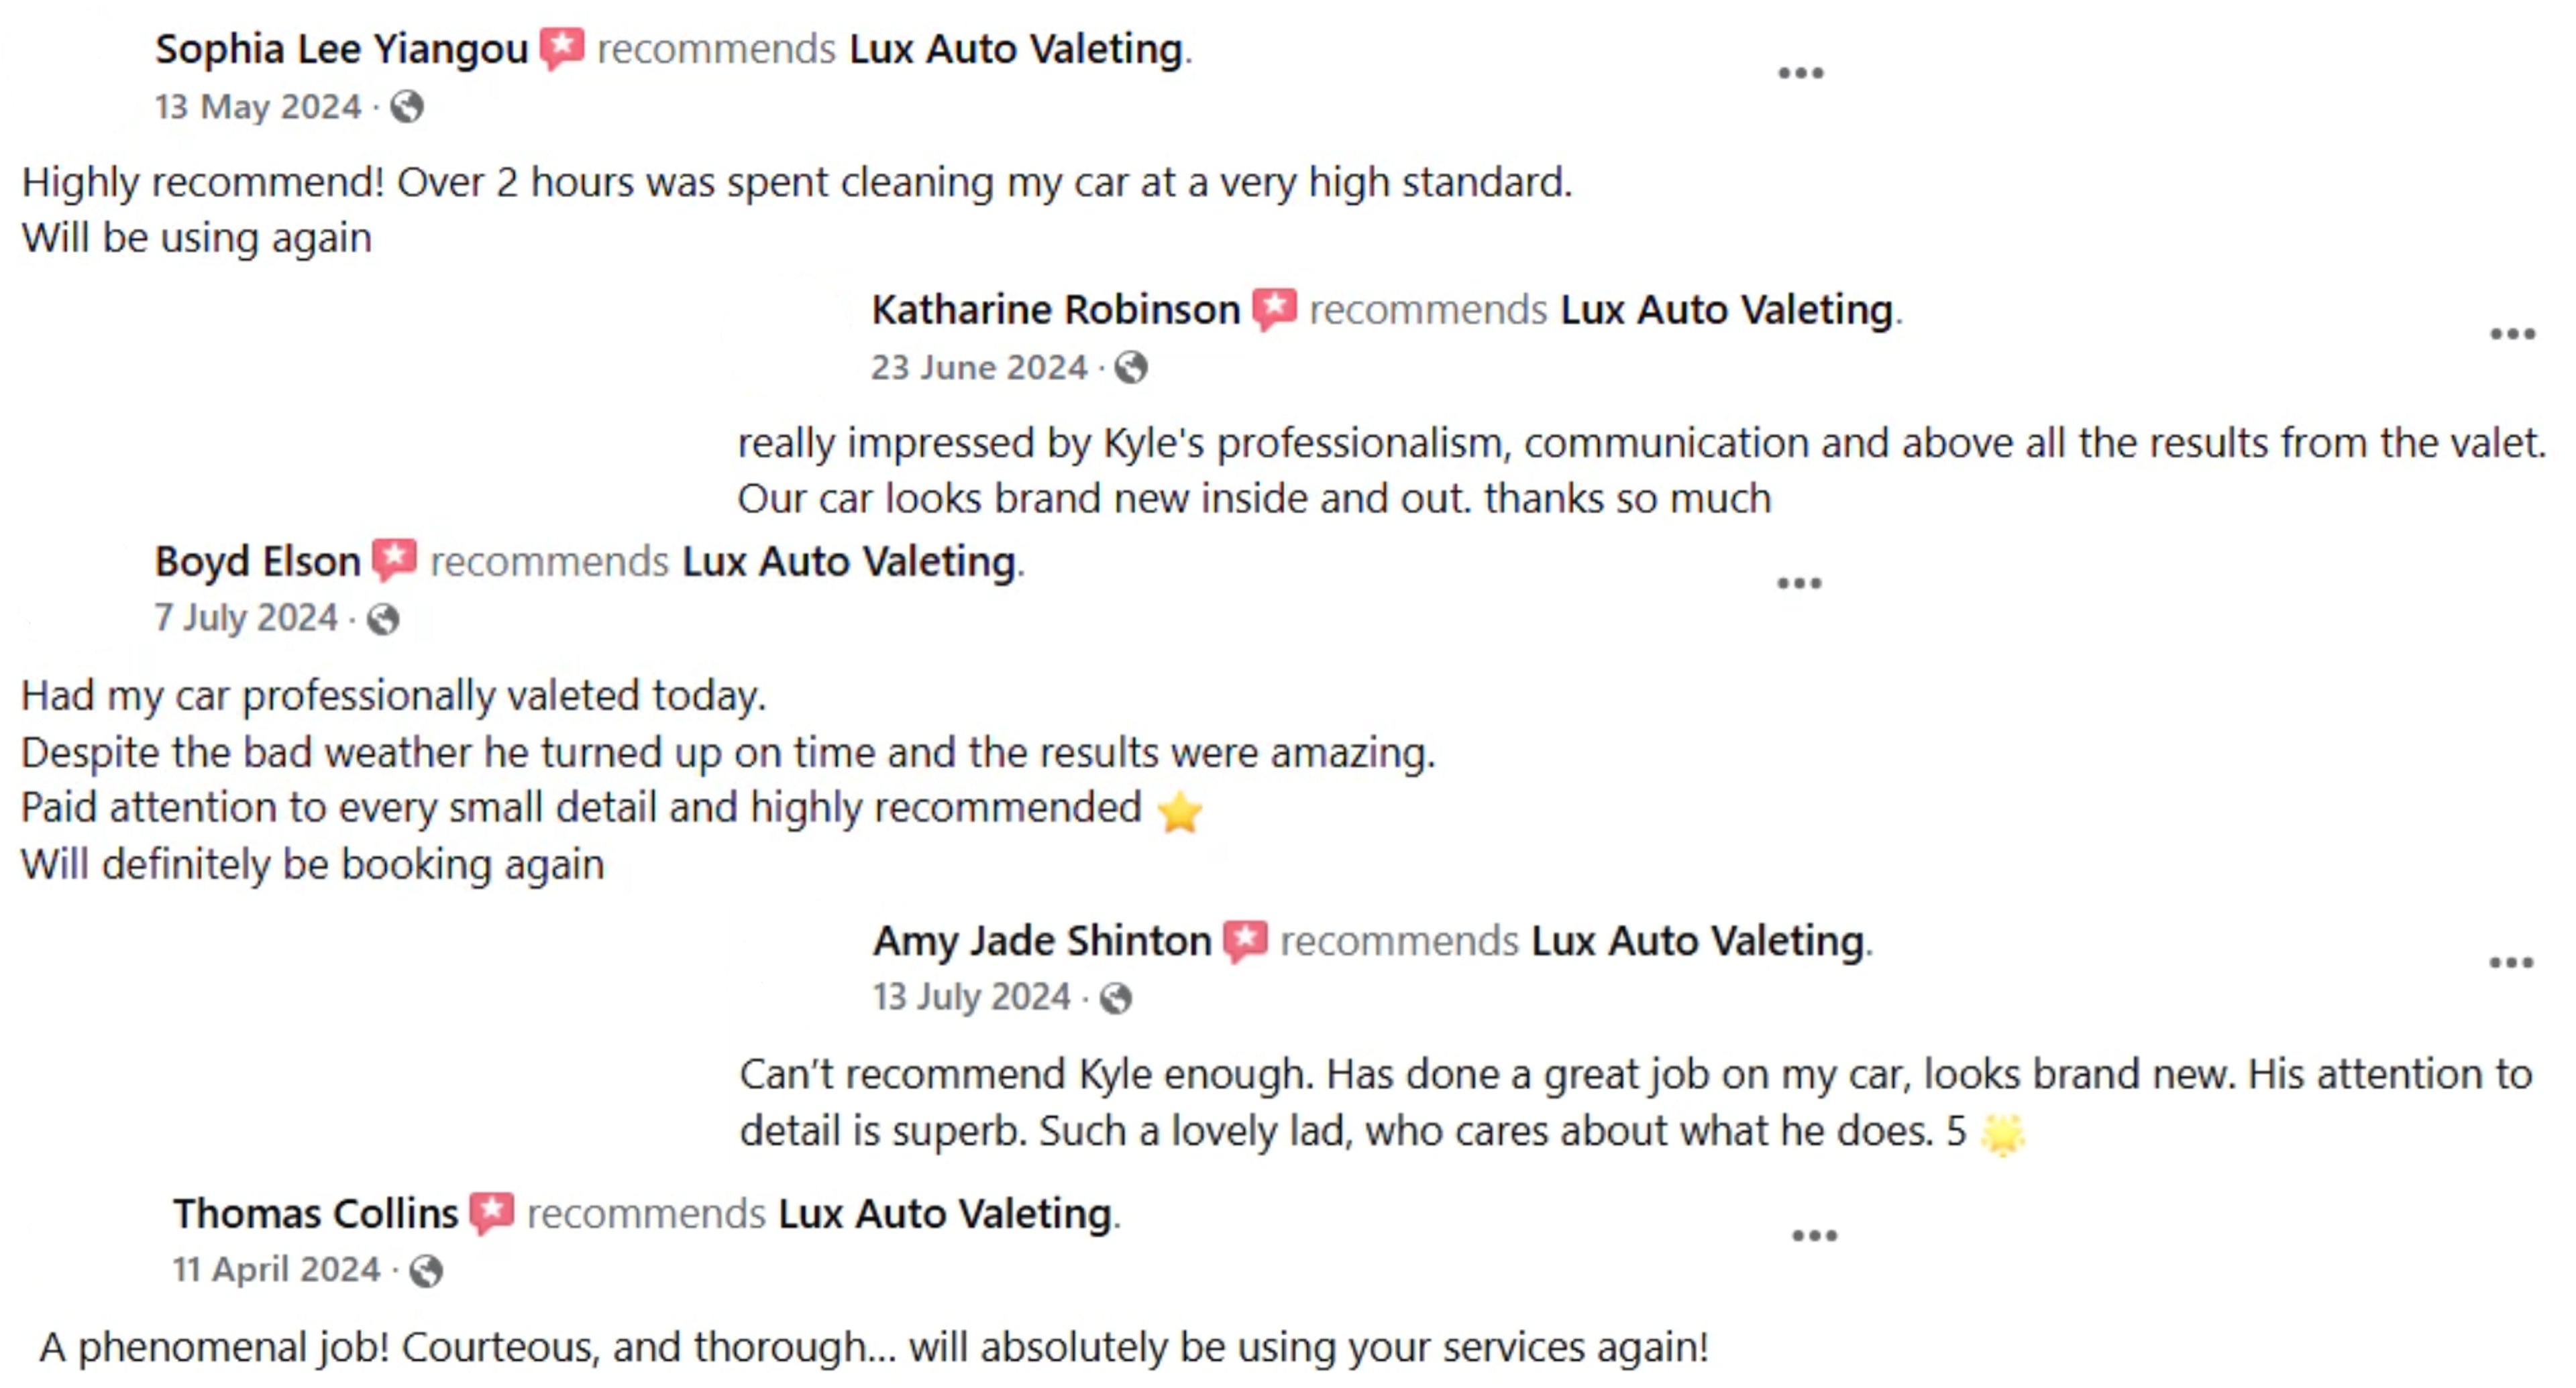This screenshot has height=1388, width=2576.
Task: Open options menu on Amy Jade Shinton's review
Action: [2511, 964]
